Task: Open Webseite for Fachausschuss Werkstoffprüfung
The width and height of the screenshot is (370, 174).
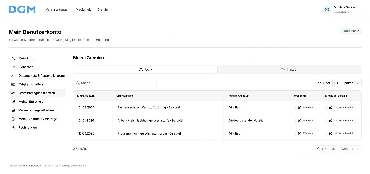Action: click(x=306, y=107)
